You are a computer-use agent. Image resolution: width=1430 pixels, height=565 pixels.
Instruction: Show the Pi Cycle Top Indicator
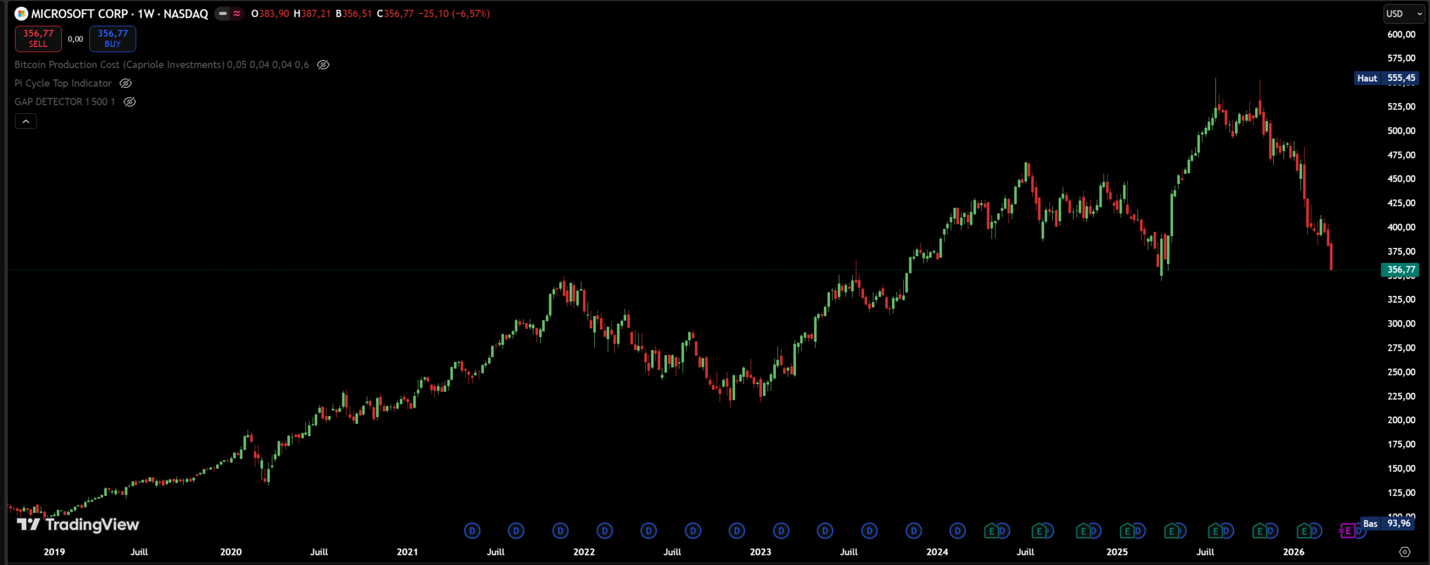126,83
